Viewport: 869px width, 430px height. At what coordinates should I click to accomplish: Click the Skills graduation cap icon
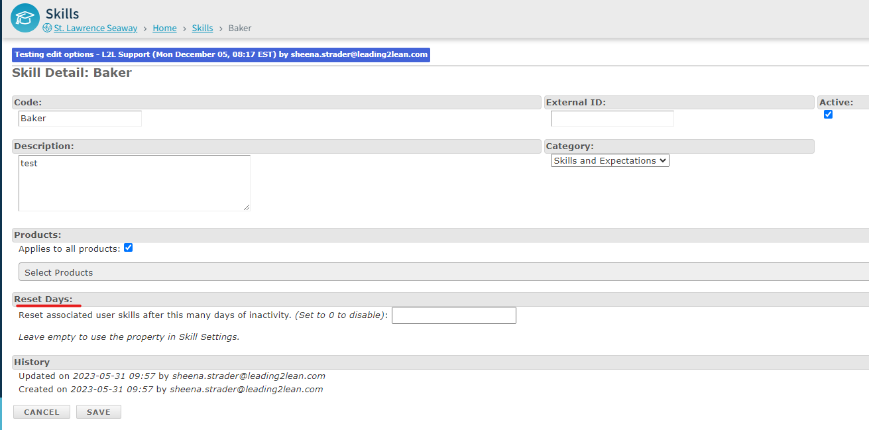pyautogui.click(x=25, y=18)
